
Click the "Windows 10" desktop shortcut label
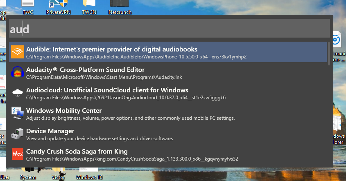pyautogui.click(x=89, y=178)
